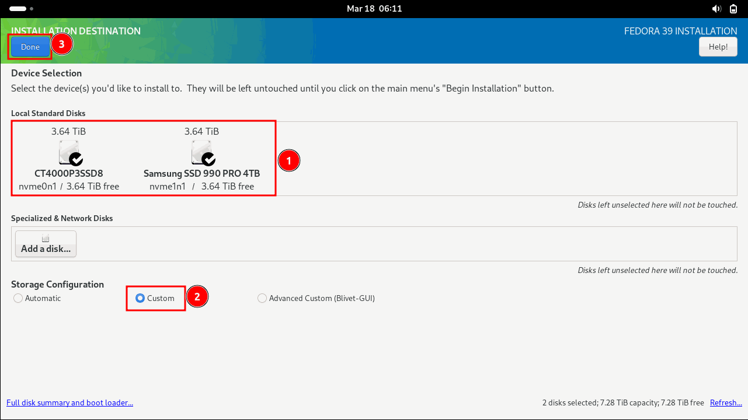Select the Custom storage configuration option
748x420 pixels.
click(140, 298)
